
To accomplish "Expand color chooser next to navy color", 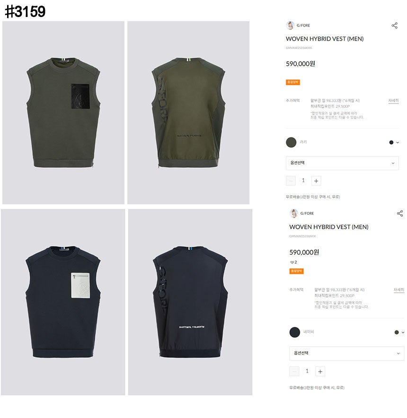I will pyautogui.click(x=399, y=332).
